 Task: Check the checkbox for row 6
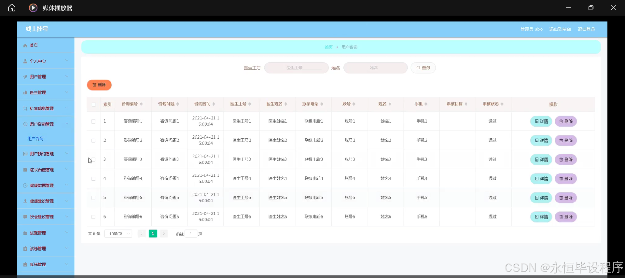click(x=93, y=217)
